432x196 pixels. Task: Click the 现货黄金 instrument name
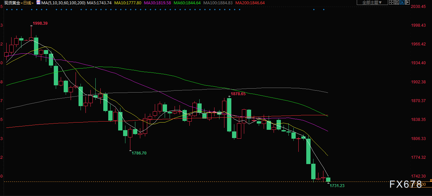(x=12, y=3)
